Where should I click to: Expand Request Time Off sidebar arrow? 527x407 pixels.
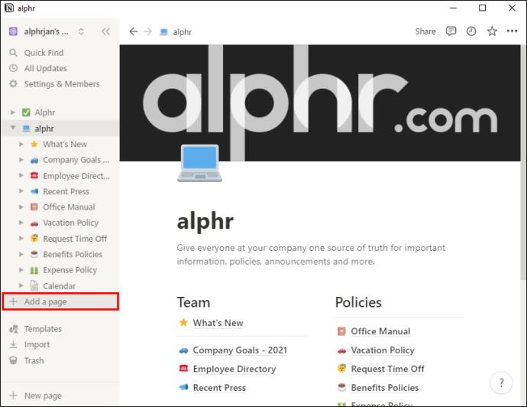tap(21, 239)
